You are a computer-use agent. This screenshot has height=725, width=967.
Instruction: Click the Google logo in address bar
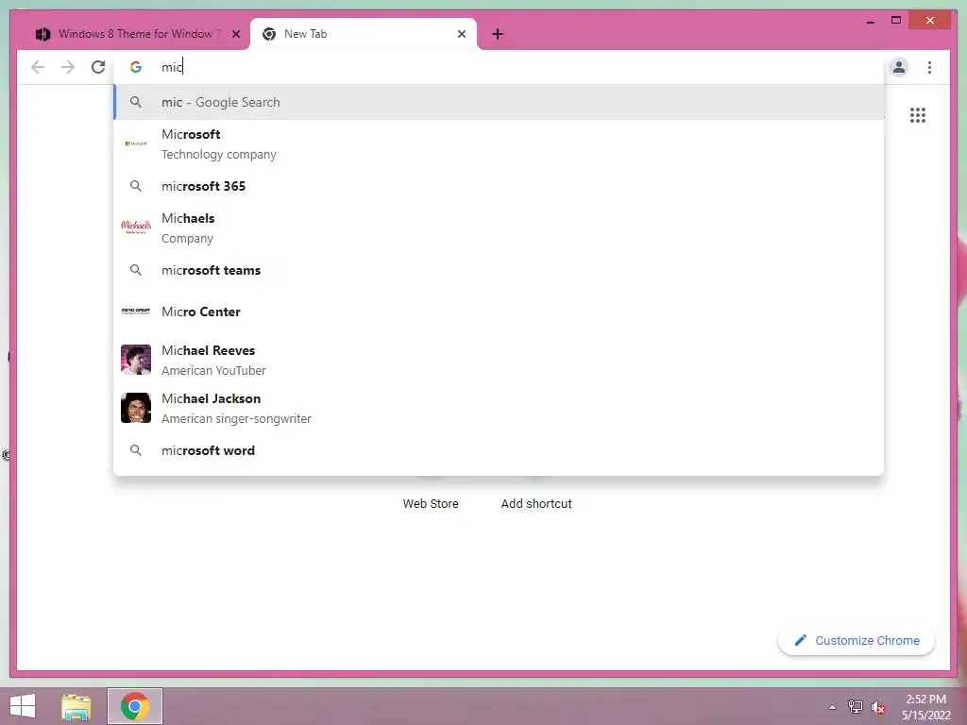[136, 67]
